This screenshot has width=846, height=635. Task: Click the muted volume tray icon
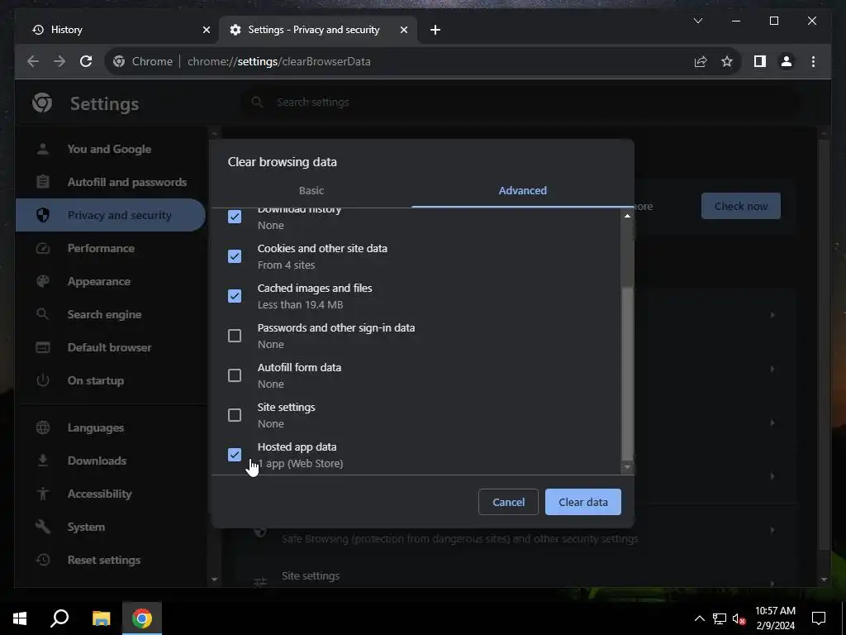739,618
